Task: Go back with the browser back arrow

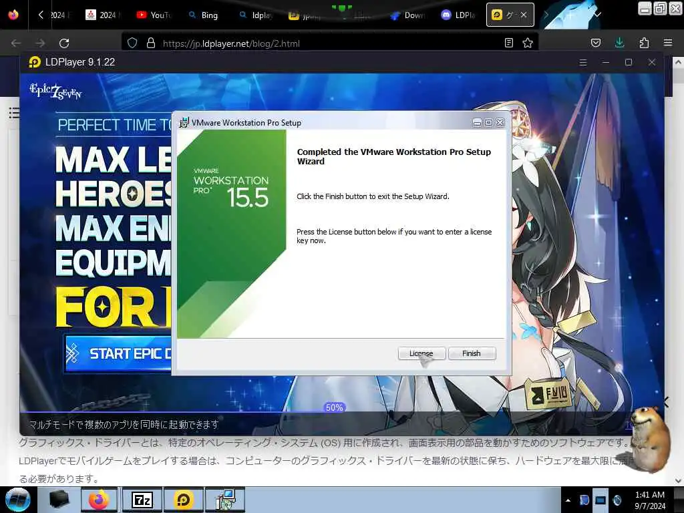Action: [16, 43]
